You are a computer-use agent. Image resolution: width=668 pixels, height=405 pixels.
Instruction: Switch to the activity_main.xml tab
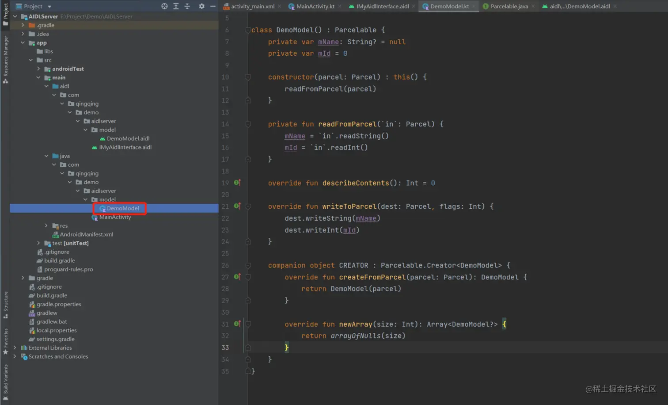(252, 6)
